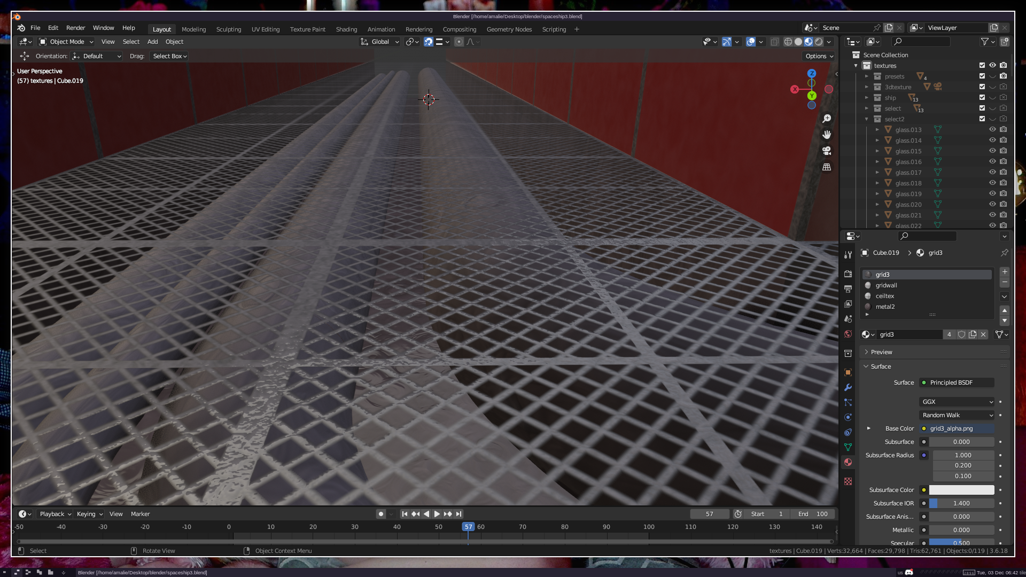Click the zoom view magnifier icon

coord(827,119)
